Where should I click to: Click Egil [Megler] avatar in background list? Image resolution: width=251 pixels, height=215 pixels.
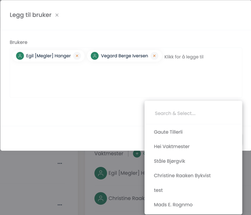(x=100, y=173)
